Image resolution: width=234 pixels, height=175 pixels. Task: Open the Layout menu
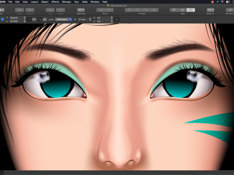click(x=34, y=2)
